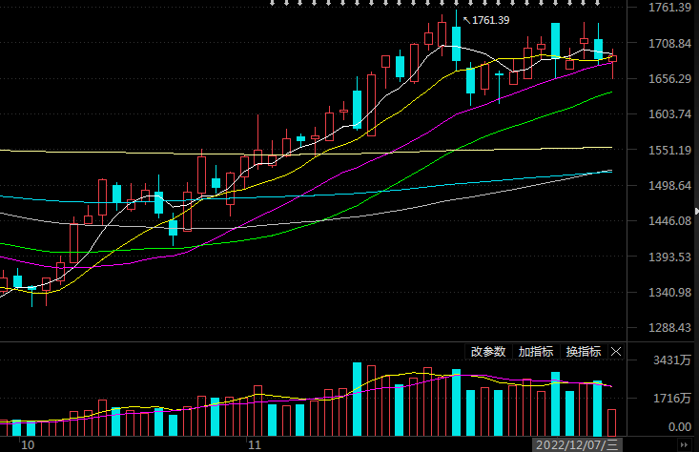Click the 1708.84 price axis label
The image size is (699, 452).
(666, 44)
